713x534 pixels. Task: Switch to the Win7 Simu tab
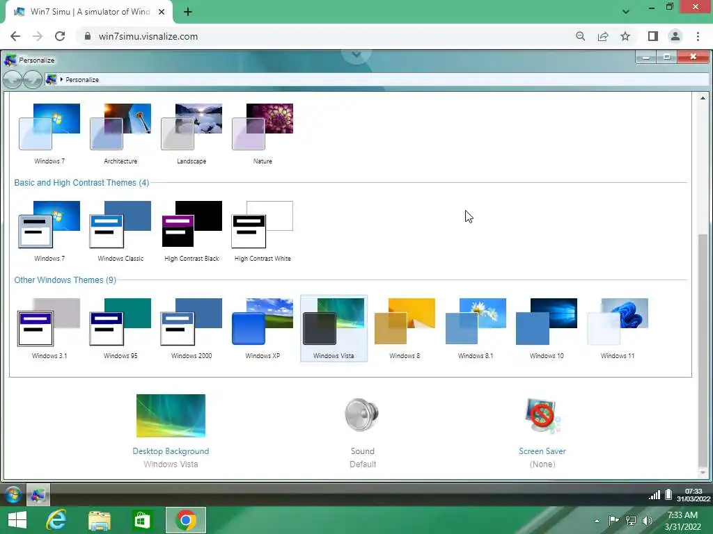point(88,12)
